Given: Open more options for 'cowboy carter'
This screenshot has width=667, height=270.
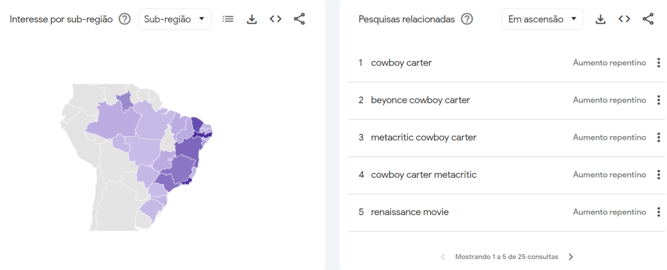Looking at the screenshot, I should click(658, 63).
